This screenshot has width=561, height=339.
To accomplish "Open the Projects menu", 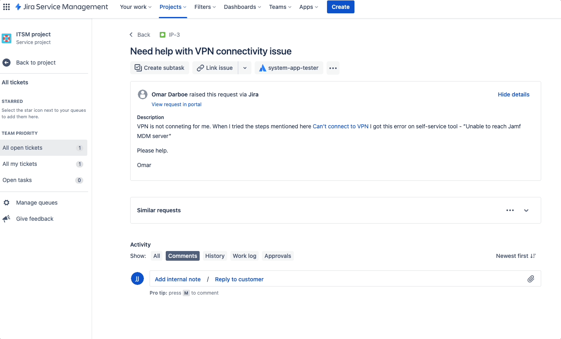I will pyautogui.click(x=173, y=7).
